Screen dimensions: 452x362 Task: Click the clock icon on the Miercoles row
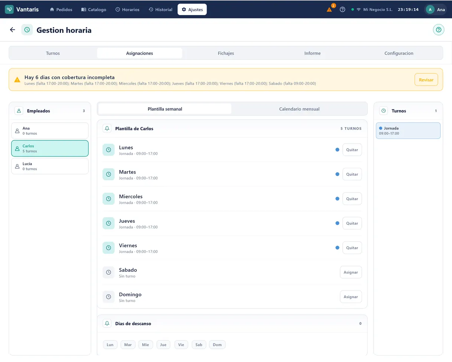(x=108, y=199)
